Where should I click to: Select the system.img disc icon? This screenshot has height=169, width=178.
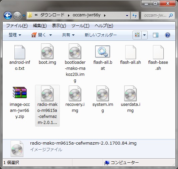tap(103, 93)
